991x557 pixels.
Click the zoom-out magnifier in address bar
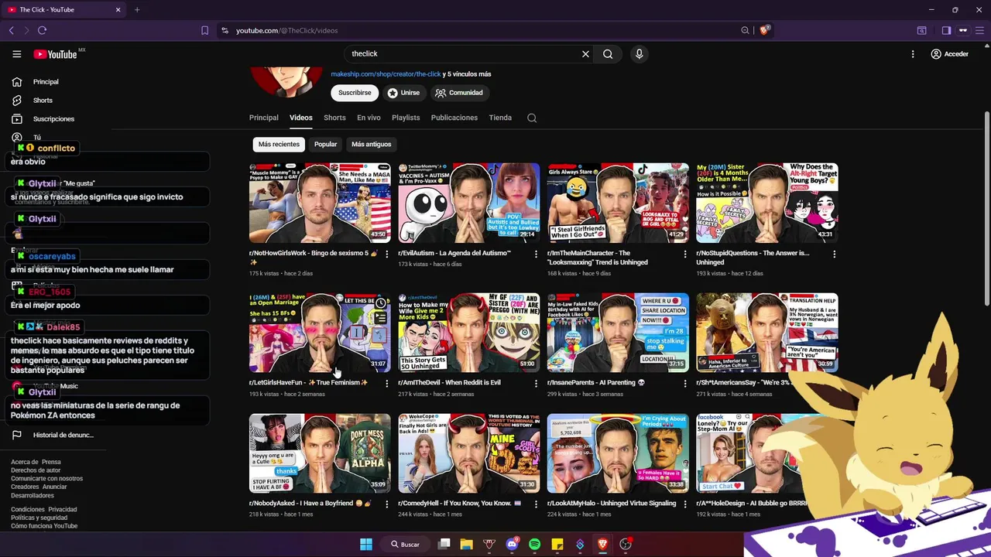745,30
